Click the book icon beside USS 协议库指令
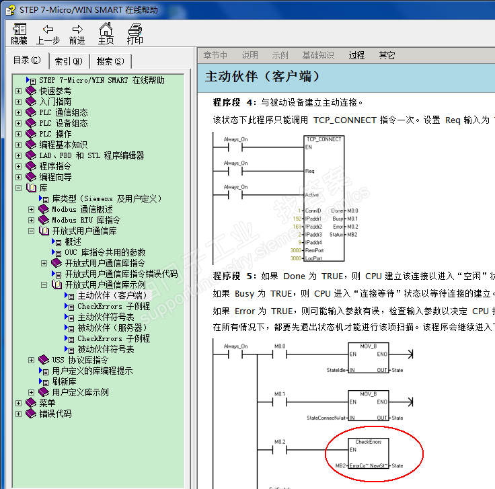Screen dimensions: 495x489 [x=43, y=360]
